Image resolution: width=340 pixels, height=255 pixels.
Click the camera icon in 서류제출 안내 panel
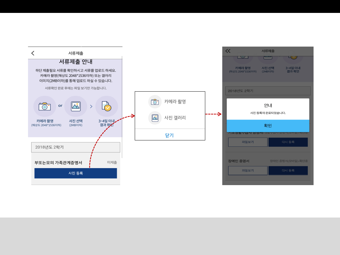pyautogui.click(x=45, y=106)
